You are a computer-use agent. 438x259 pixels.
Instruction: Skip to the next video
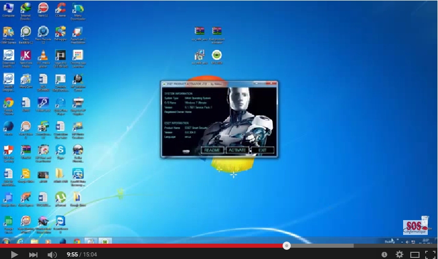[33, 254]
